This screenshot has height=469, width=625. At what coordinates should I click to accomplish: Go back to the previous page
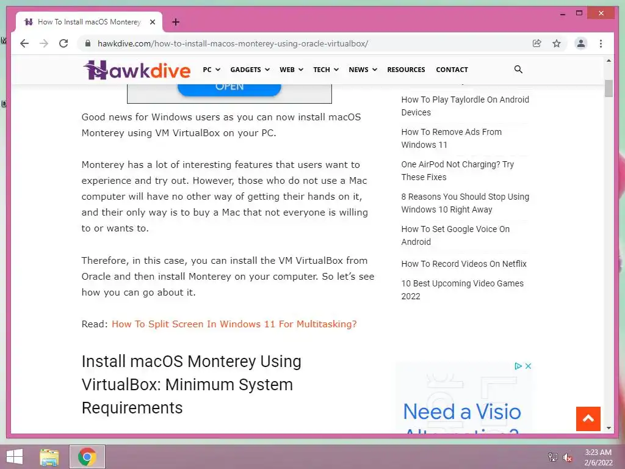pos(24,43)
